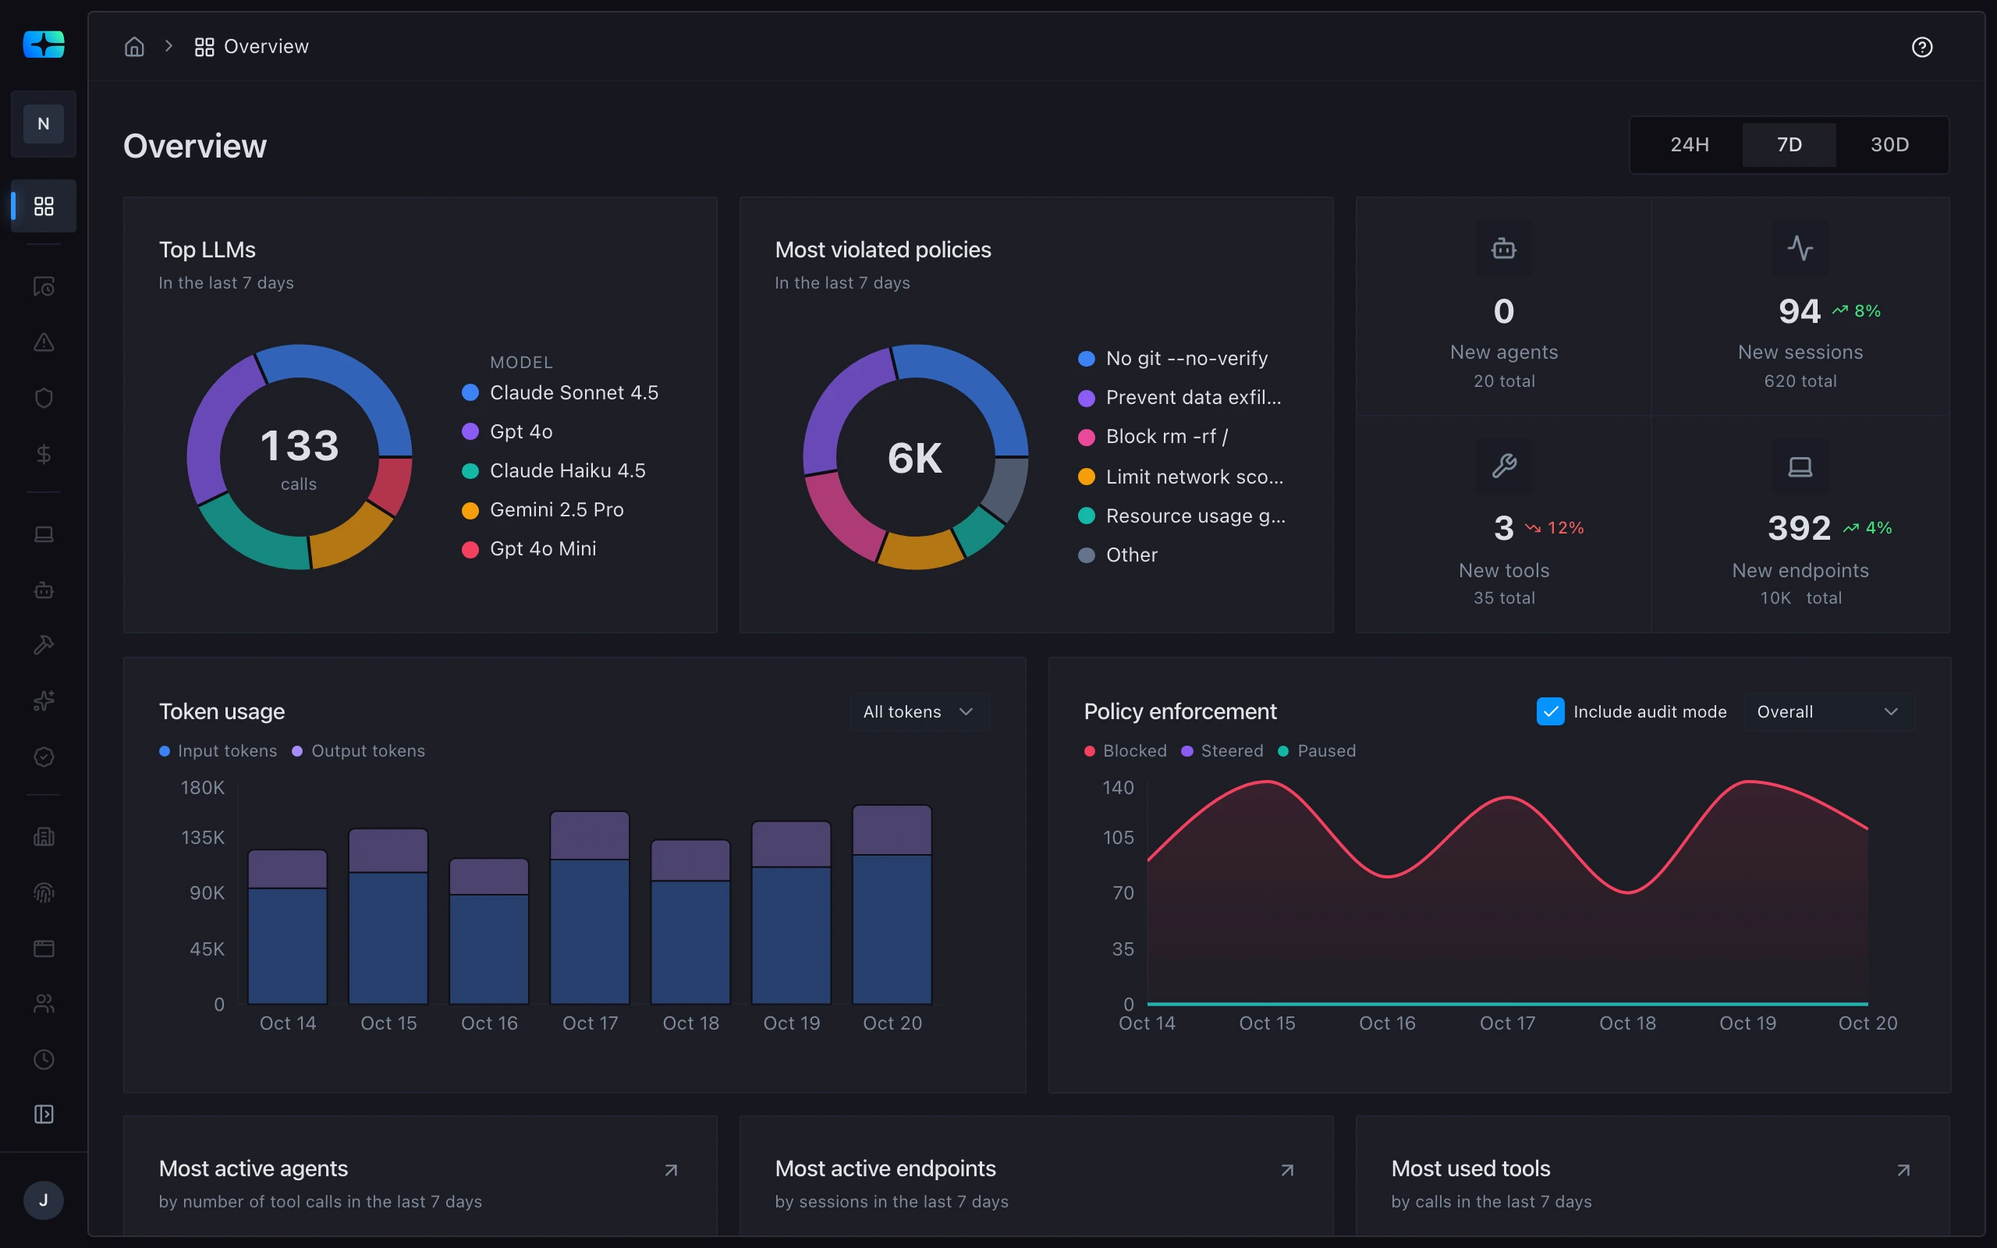Select Claude Haiku 4.5 legend entry
This screenshot has width=1997, height=1248.
(x=554, y=470)
